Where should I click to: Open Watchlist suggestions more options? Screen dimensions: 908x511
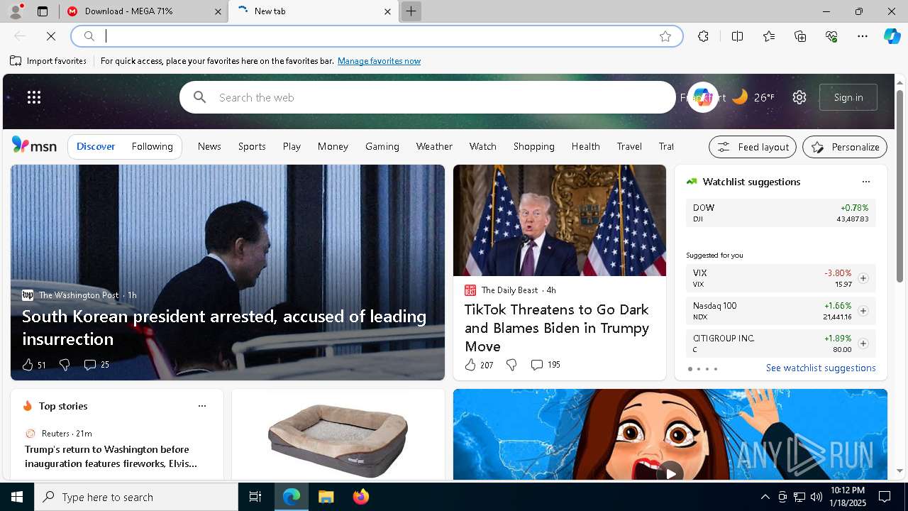pyautogui.click(x=865, y=182)
